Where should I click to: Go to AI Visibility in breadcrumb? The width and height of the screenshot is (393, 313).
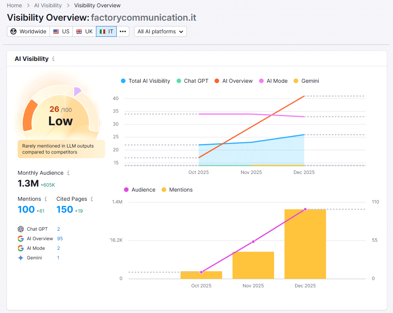click(48, 5)
